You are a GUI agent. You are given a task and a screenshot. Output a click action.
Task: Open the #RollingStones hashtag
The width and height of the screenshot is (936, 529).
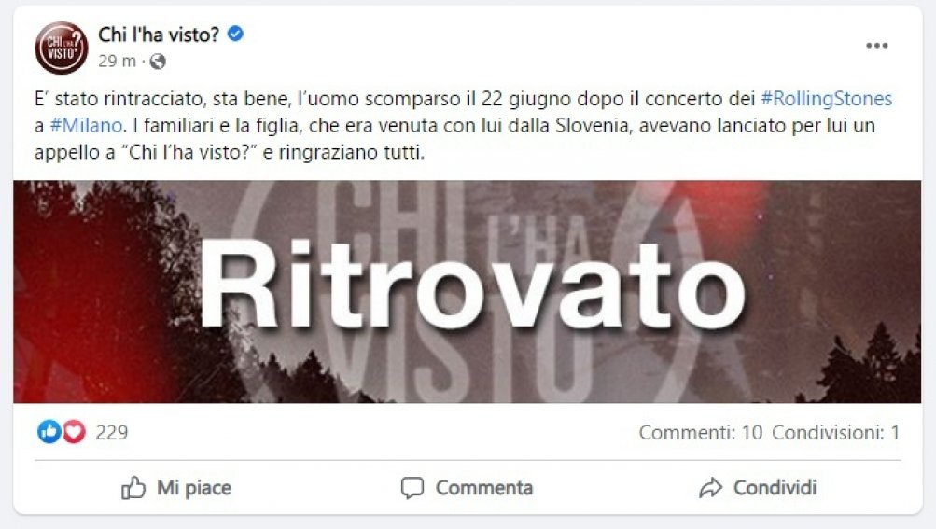[827, 99]
